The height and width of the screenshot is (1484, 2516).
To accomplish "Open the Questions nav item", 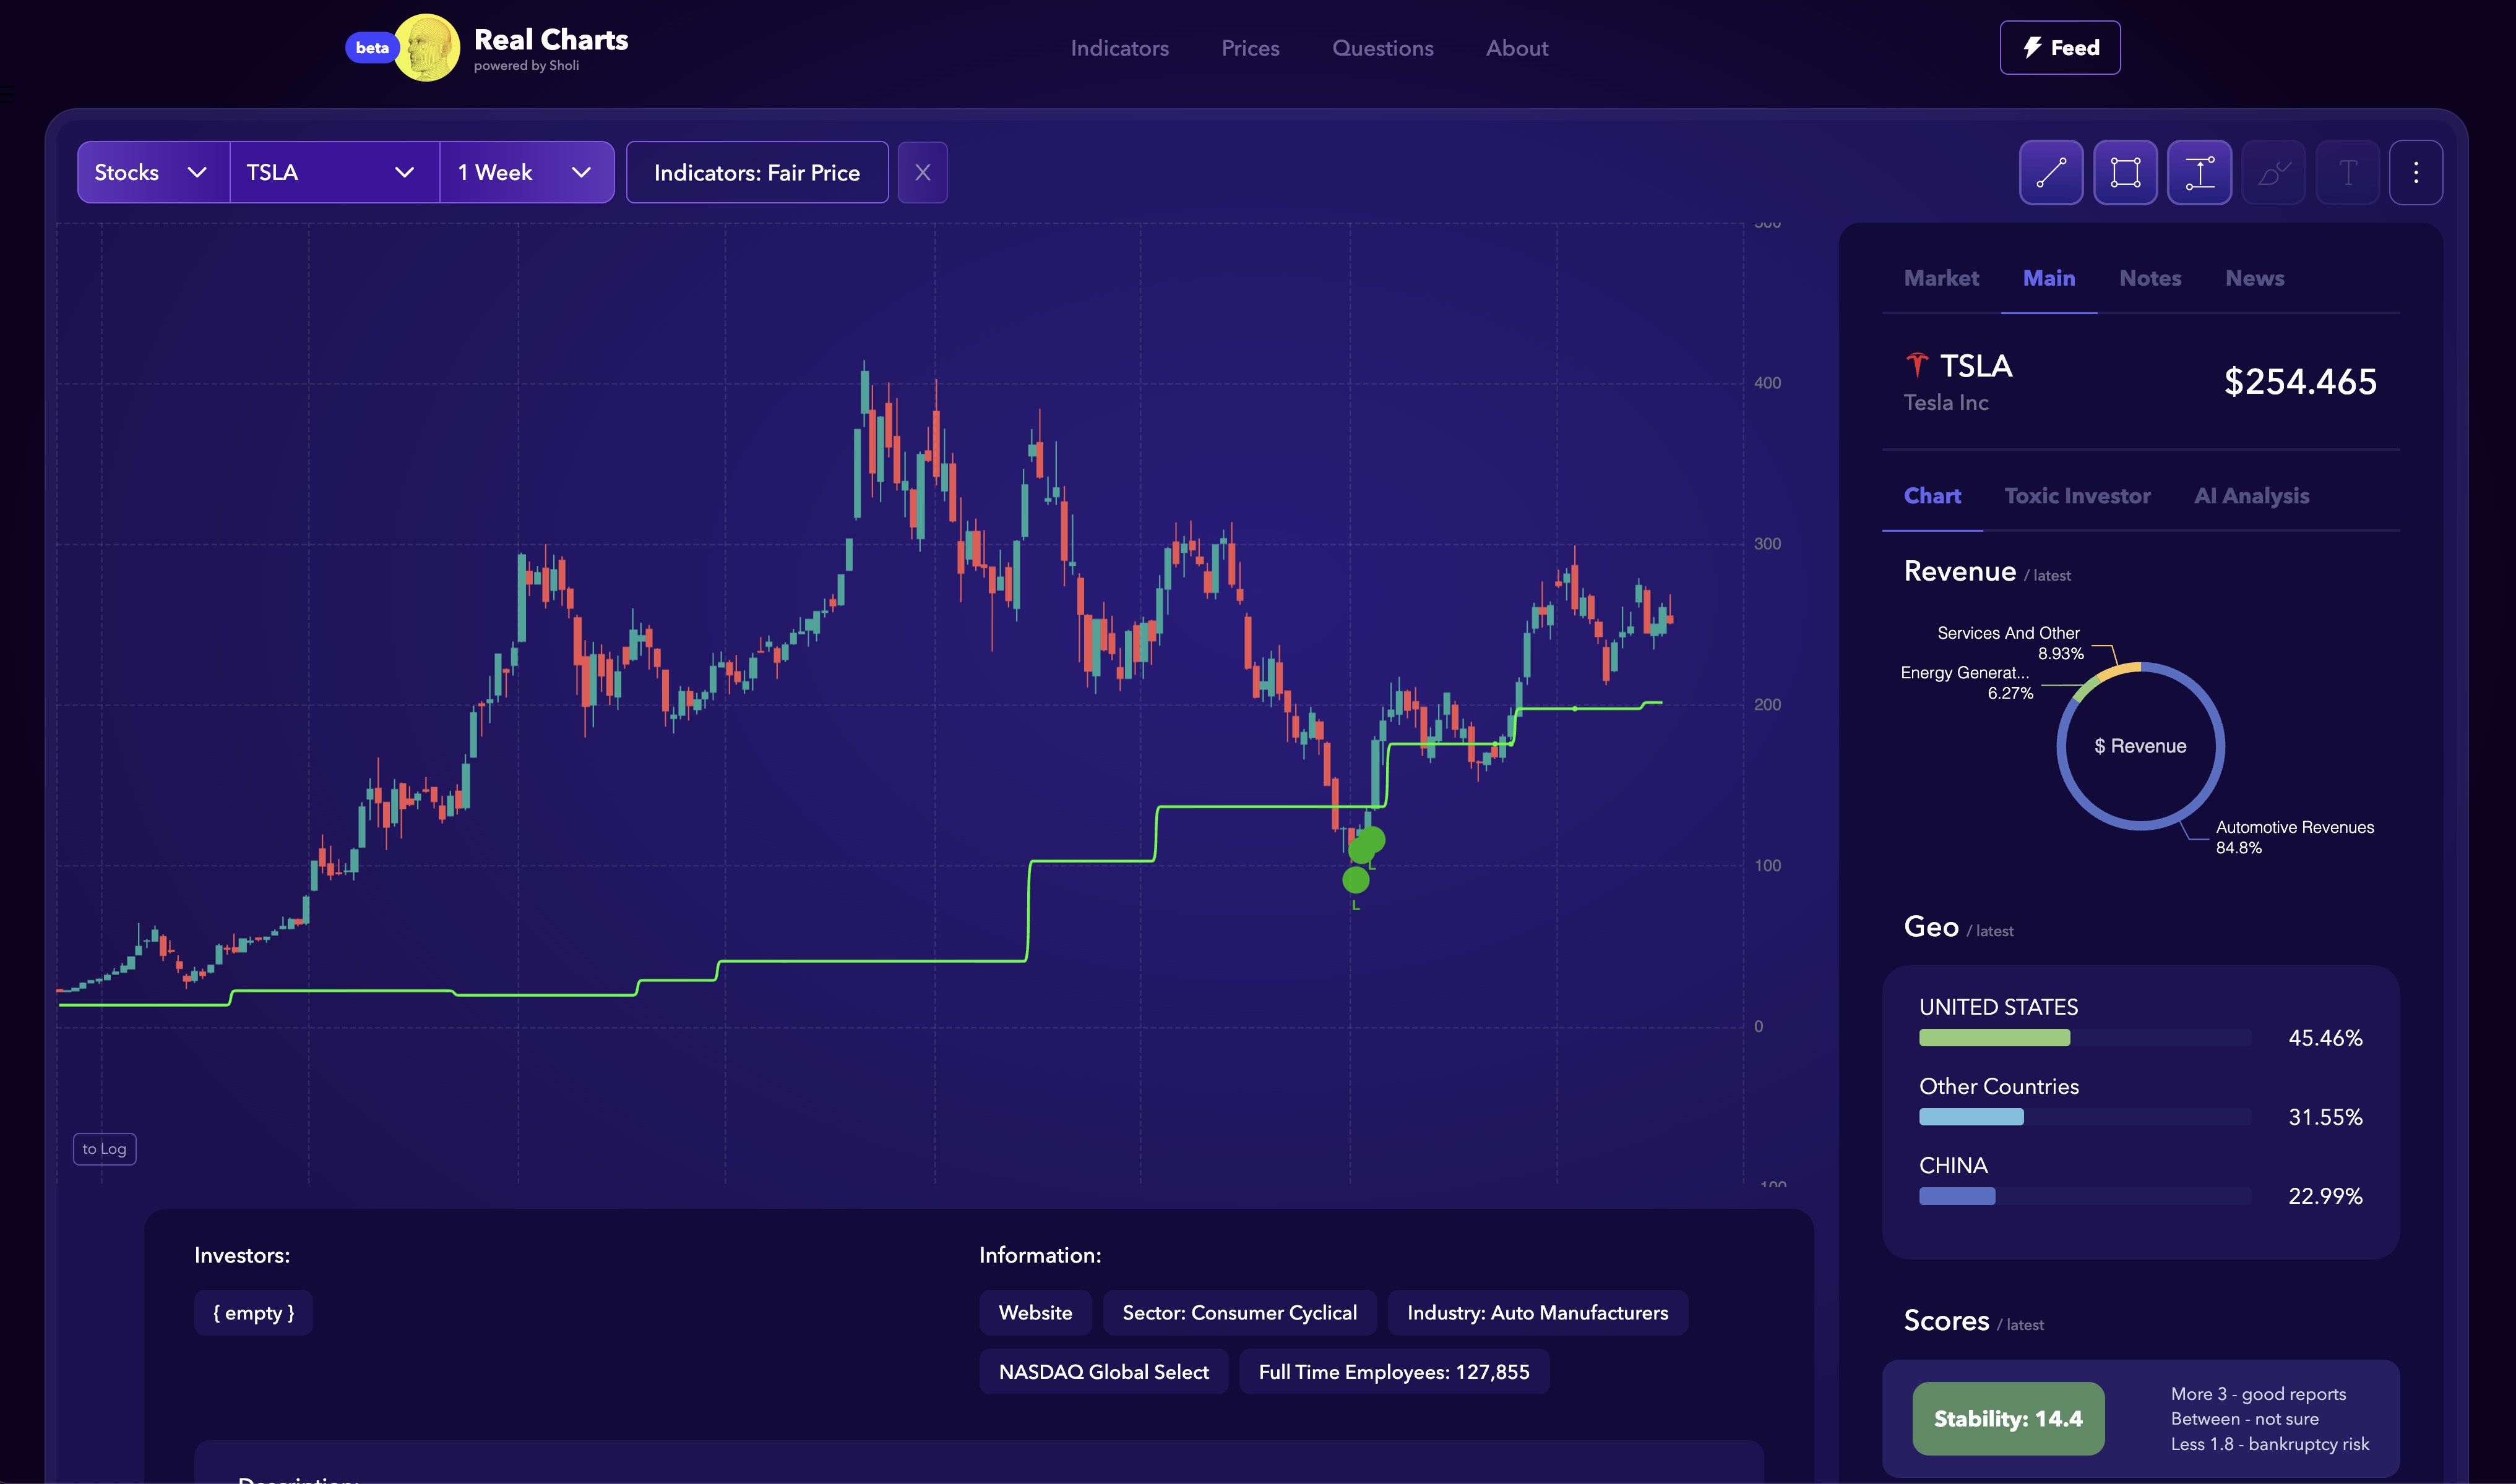I will (x=1382, y=48).
